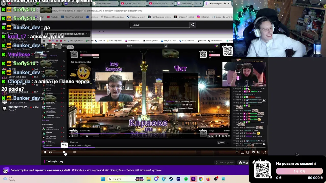Open Notepad from the taskbar
The width and height of the screenshot is (326, 183).
coord(223,179)
